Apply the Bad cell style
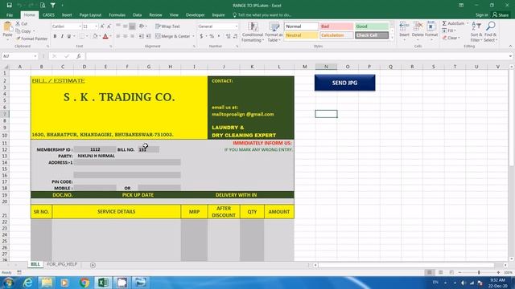Viewport: 515px width, 289px height. [x=336, y=26]
